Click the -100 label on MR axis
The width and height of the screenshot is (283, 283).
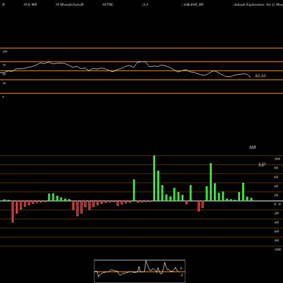pyautogui.click(x=277, y=250)
